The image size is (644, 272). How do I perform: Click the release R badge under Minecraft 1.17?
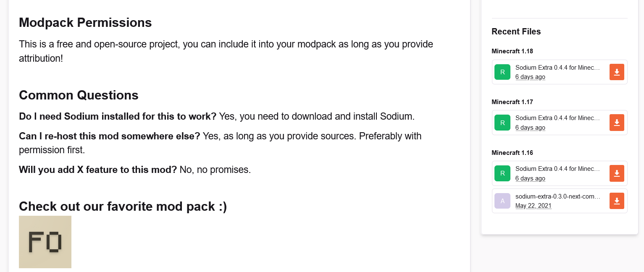[x=502, y=123]
